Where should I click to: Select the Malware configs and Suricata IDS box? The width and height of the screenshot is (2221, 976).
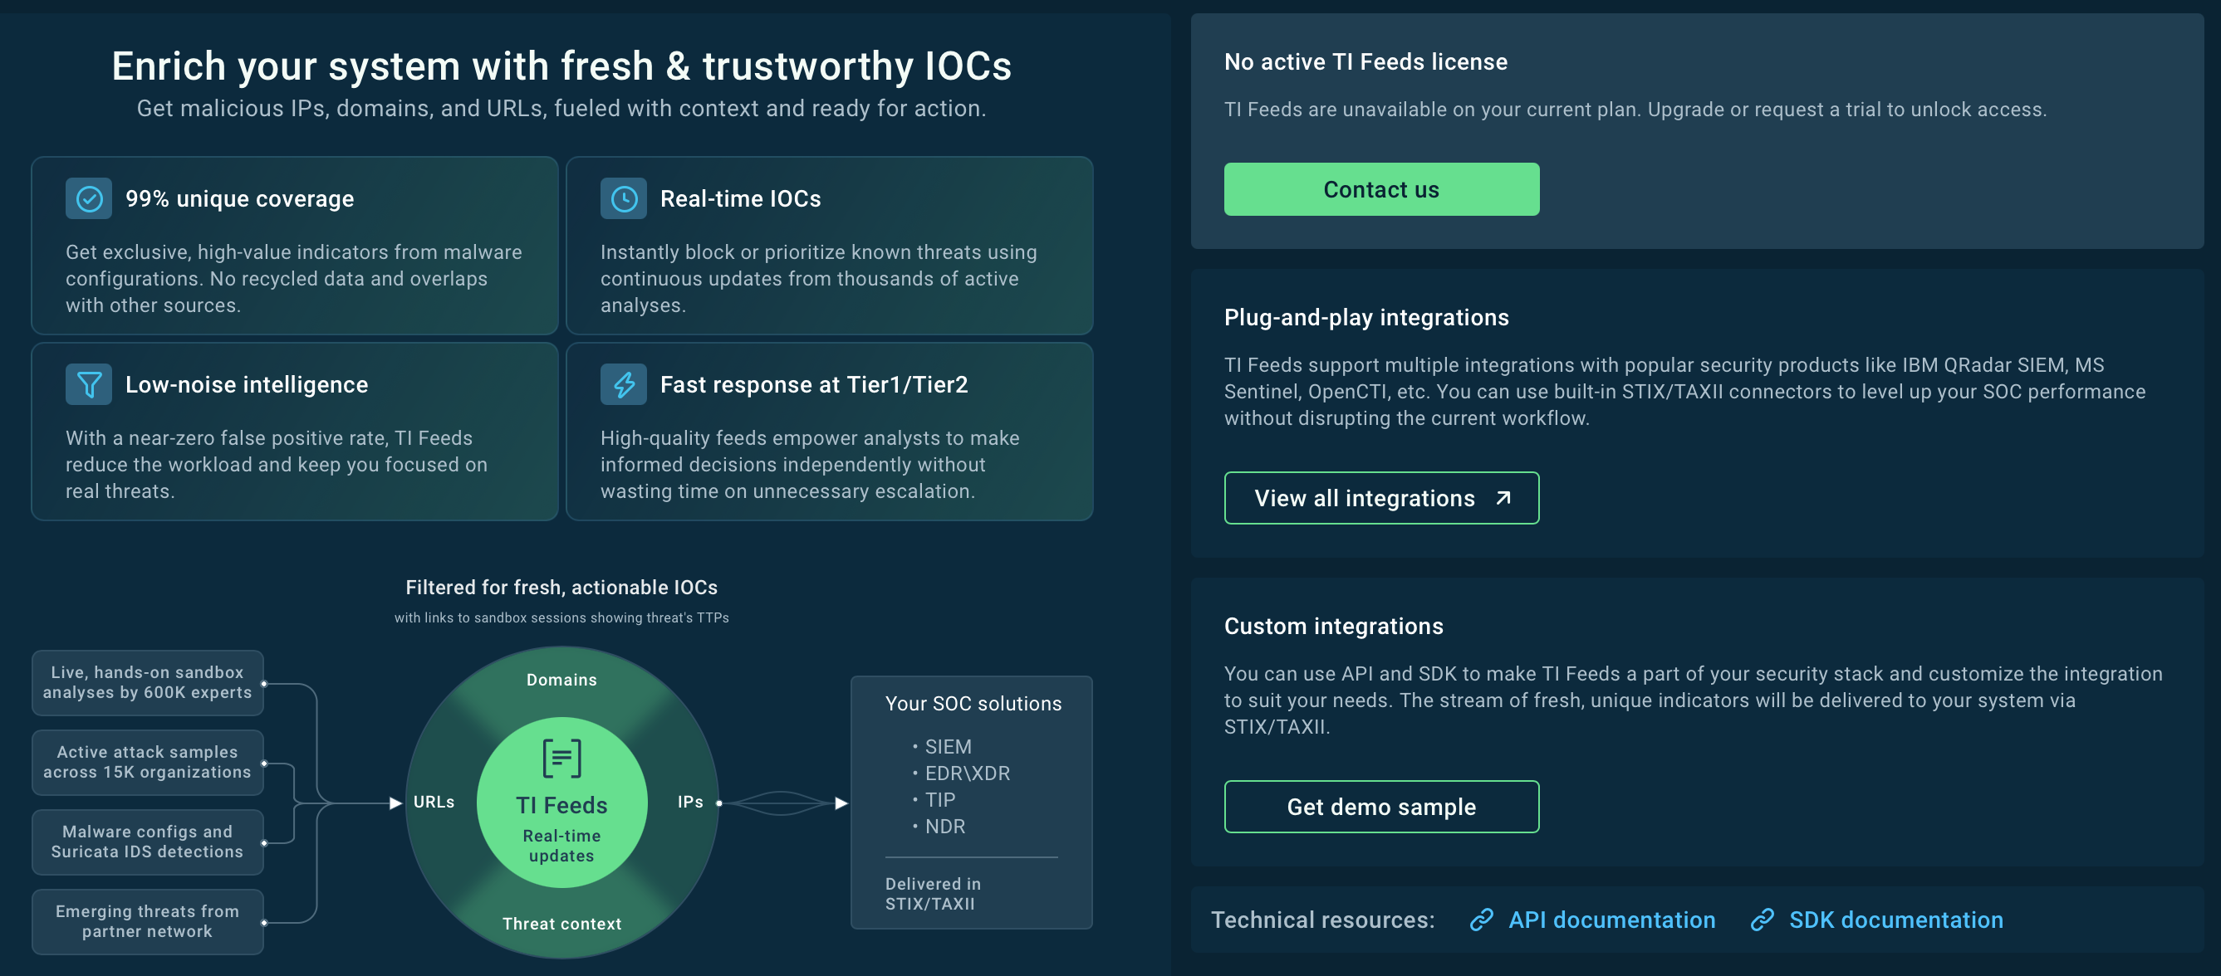point(148,842)
